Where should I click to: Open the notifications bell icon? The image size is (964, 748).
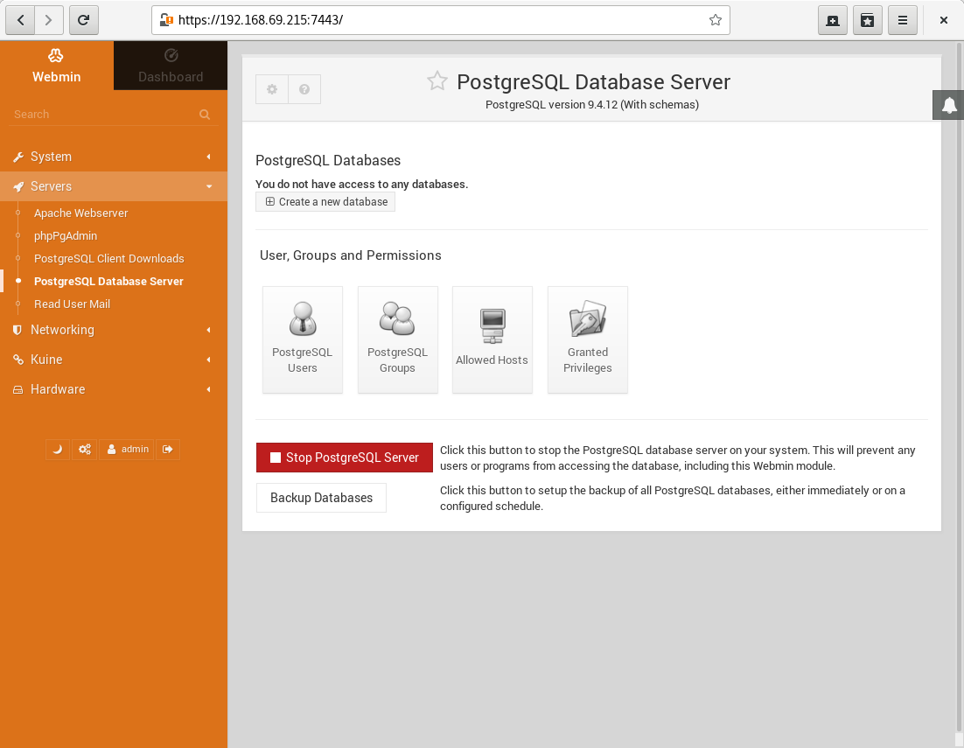949,106
